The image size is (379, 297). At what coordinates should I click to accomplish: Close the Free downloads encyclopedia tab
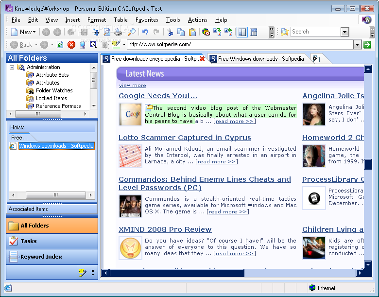[x=202, y=59]
